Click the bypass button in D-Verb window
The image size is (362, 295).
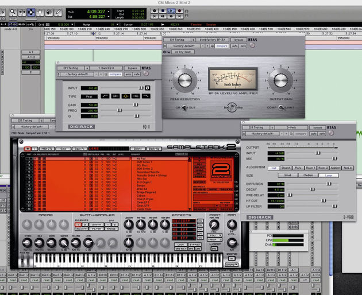(318, 127)
